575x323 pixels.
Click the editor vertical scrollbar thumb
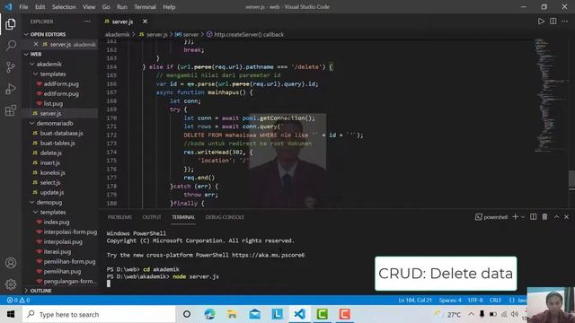(x=571, y=179)
